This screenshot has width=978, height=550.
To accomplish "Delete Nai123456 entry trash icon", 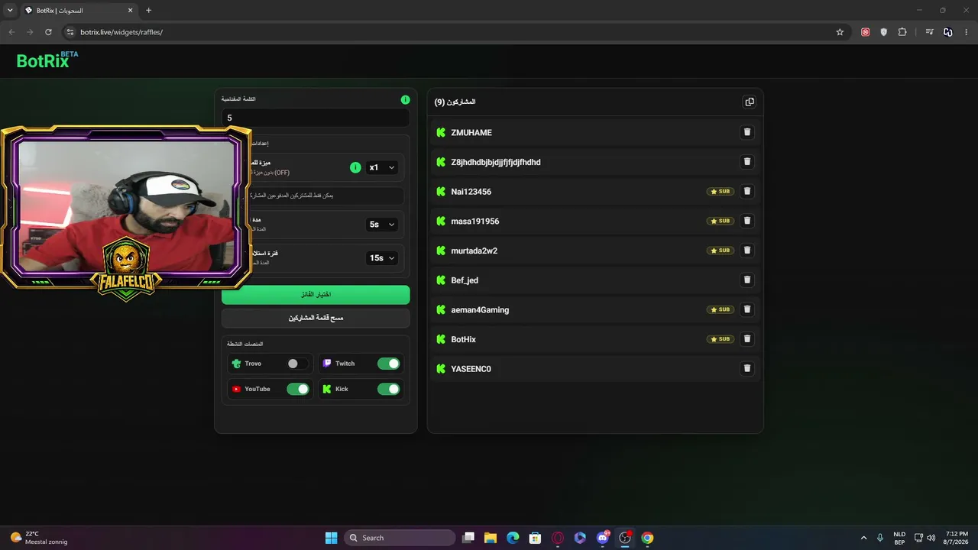I will click(747, 191).
